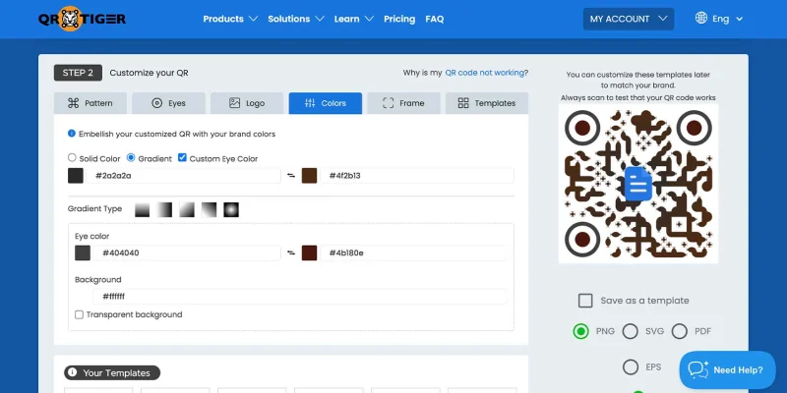Expand the Learn menu
The height and width of the screenshot is (393, 787).
(354, 19)
